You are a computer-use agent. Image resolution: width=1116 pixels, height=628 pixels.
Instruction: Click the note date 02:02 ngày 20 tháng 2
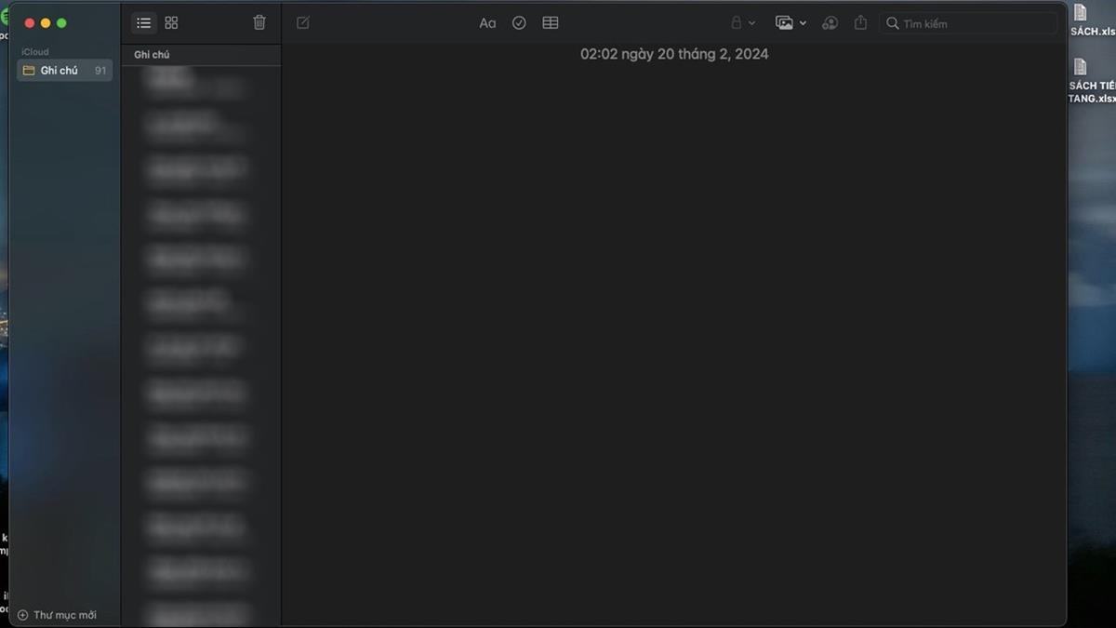coord(674,54)
